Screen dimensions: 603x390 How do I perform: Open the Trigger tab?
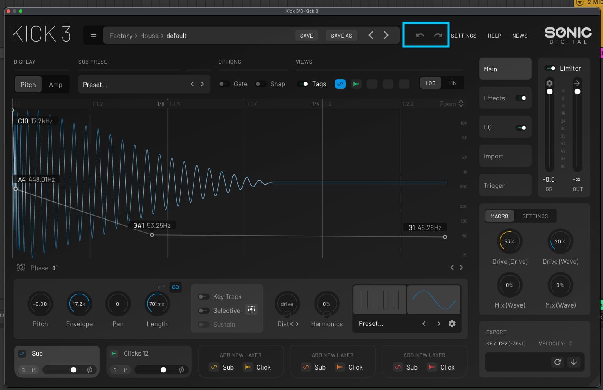pyautogui.click(x=505, y=185)
